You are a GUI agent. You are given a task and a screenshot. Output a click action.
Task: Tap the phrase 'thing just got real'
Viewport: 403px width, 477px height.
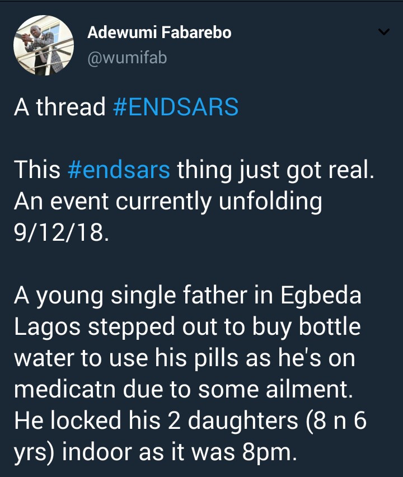274,169
